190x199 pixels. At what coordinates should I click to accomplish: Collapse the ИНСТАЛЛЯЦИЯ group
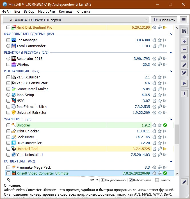[171, 71]
